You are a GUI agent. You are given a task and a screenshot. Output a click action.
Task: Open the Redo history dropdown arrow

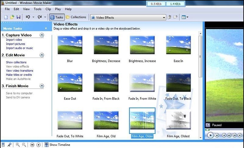(x=45, y=17)
